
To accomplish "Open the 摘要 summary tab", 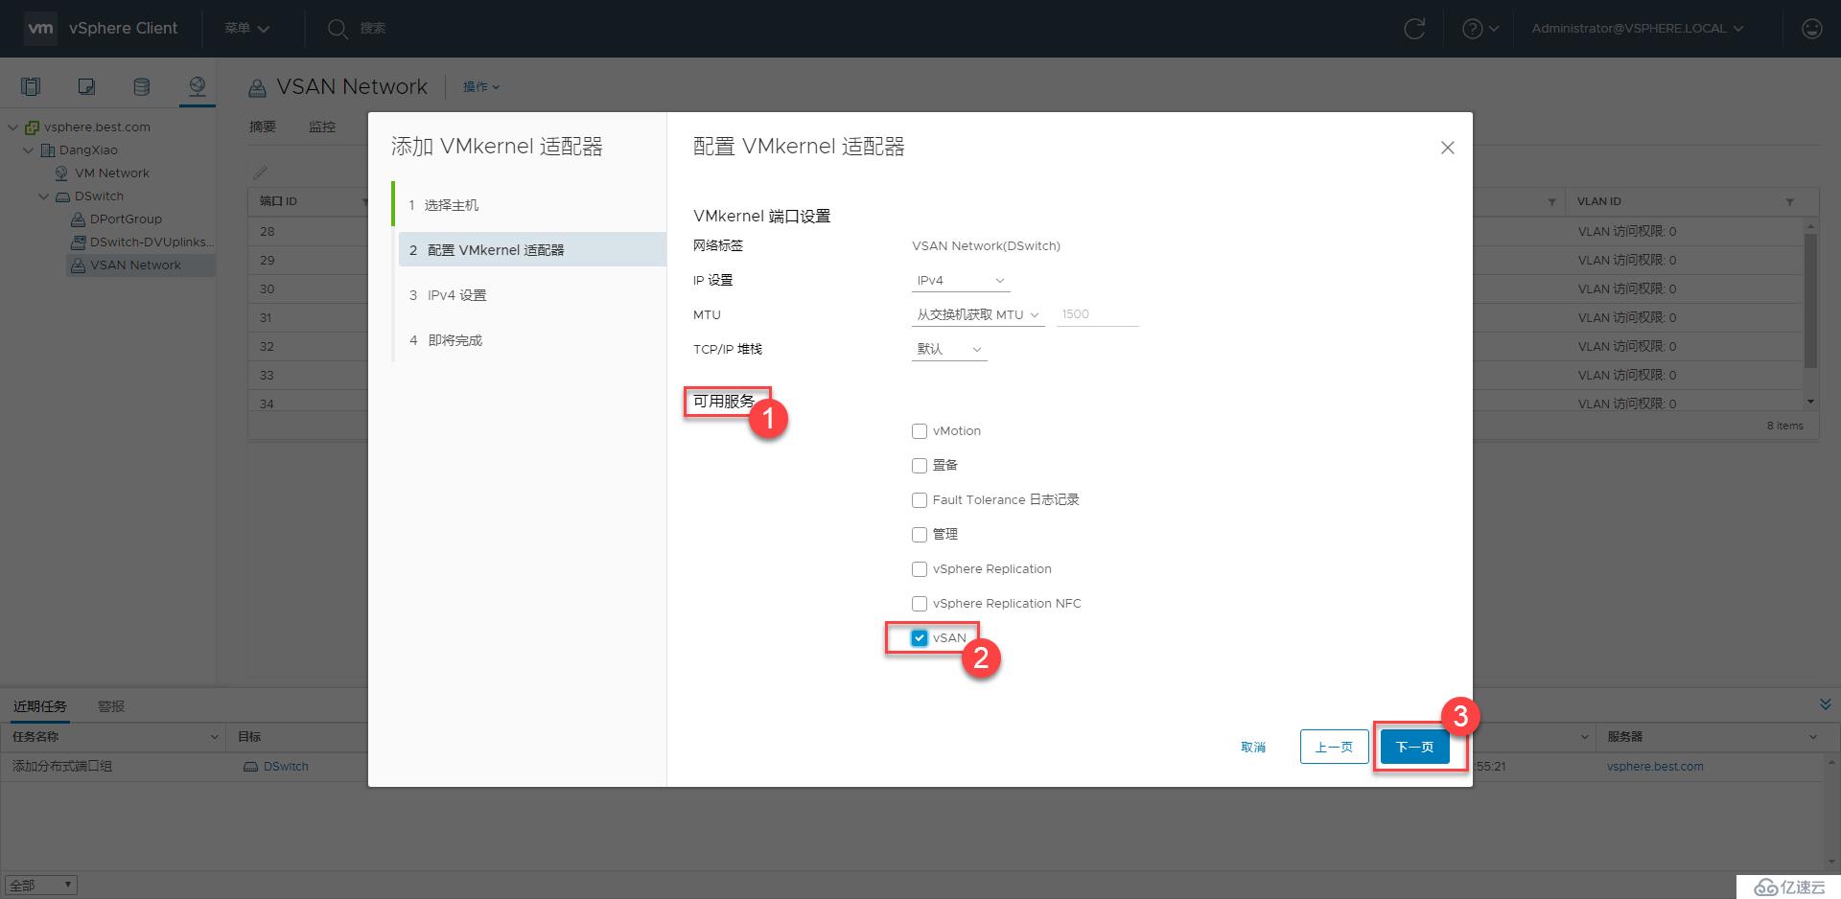I will [263, 127].
